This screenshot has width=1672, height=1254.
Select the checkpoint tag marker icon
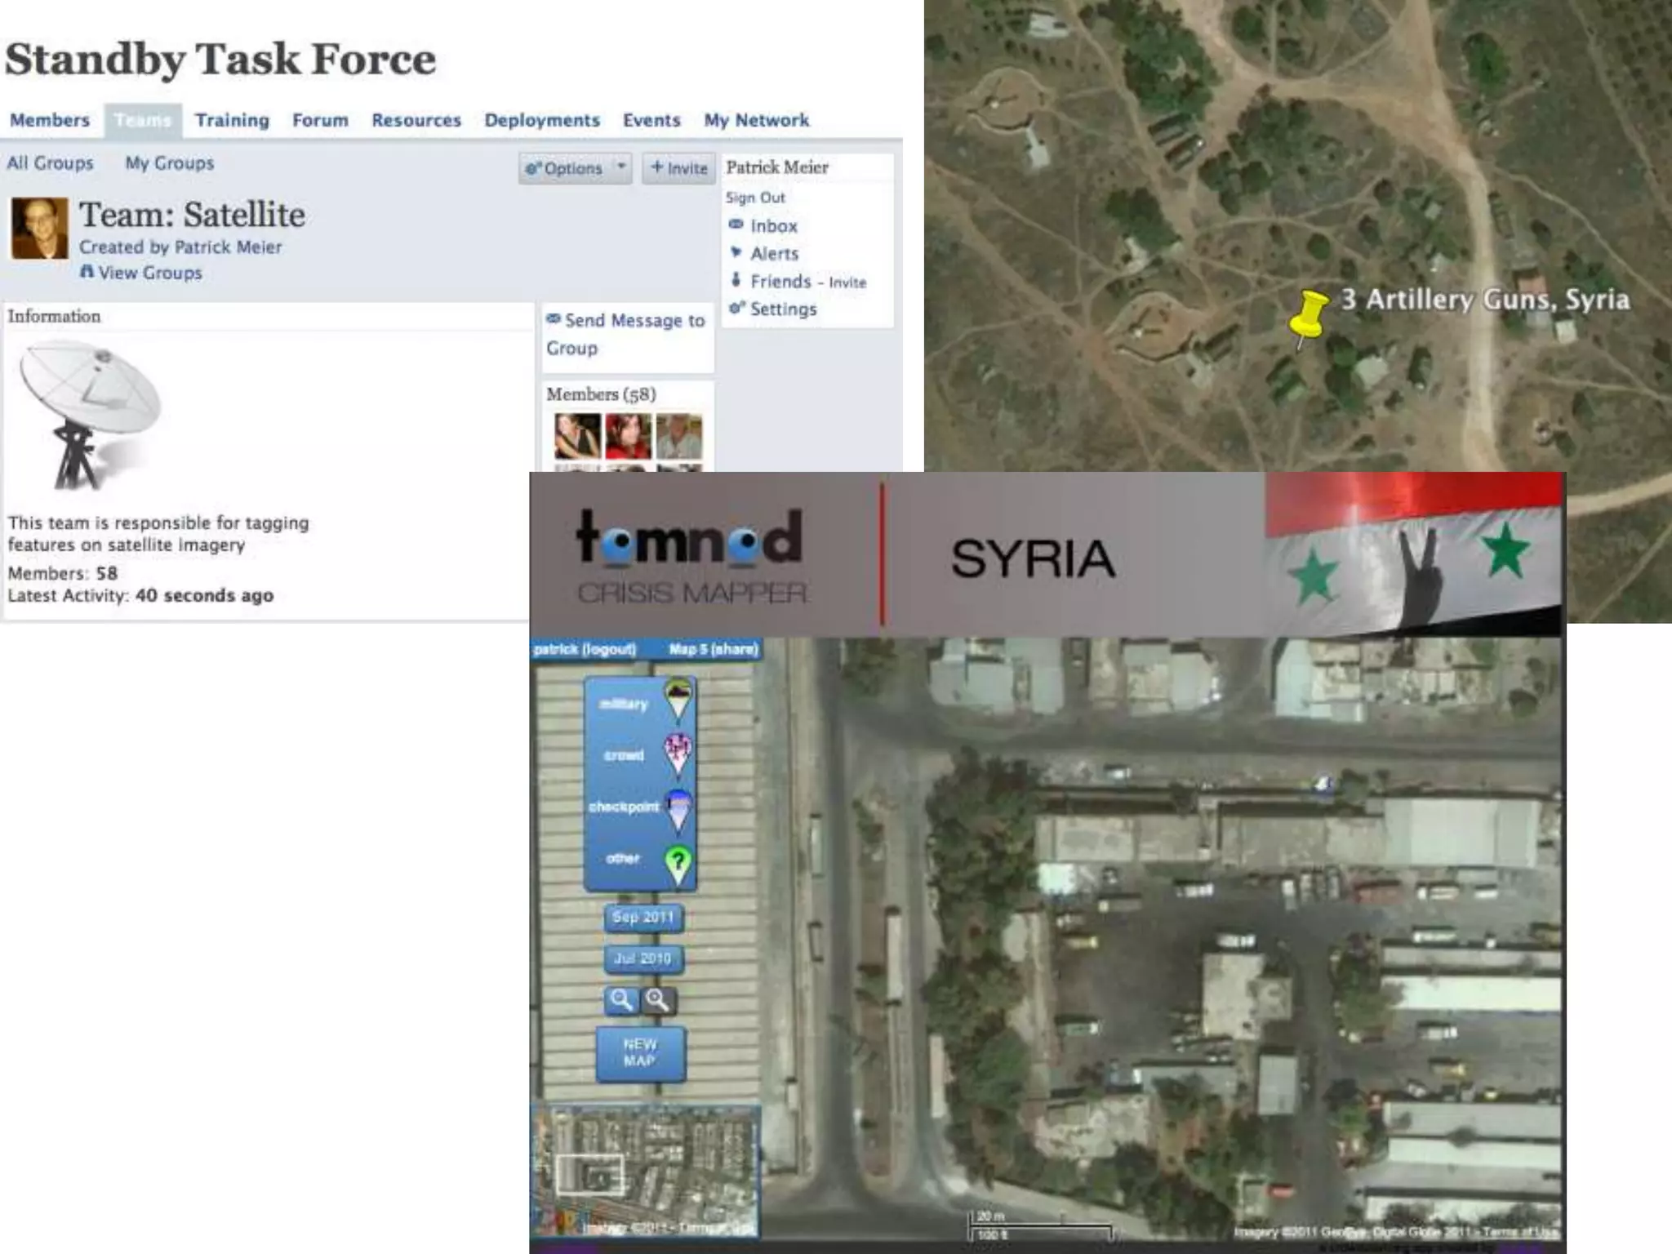tap(678, 807)
